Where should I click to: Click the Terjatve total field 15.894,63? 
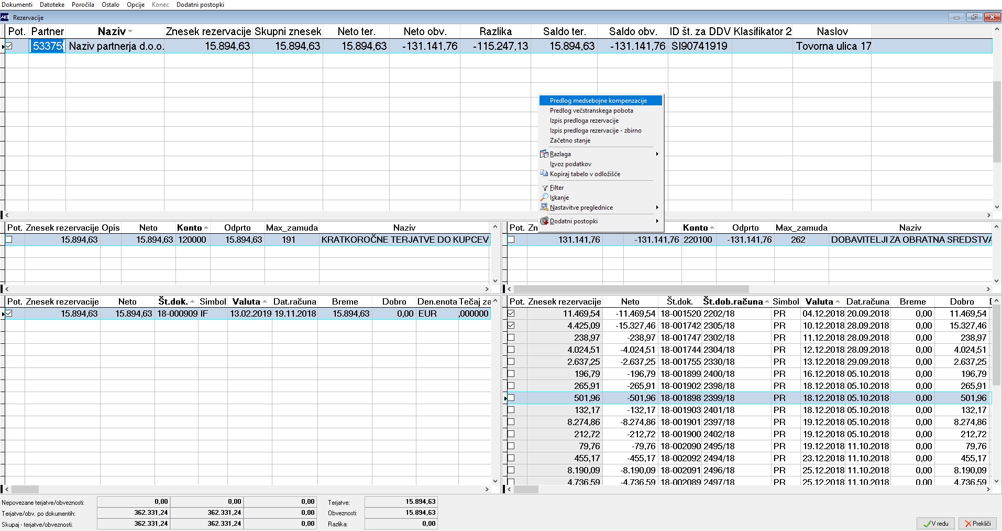click(x=401, y=502)
